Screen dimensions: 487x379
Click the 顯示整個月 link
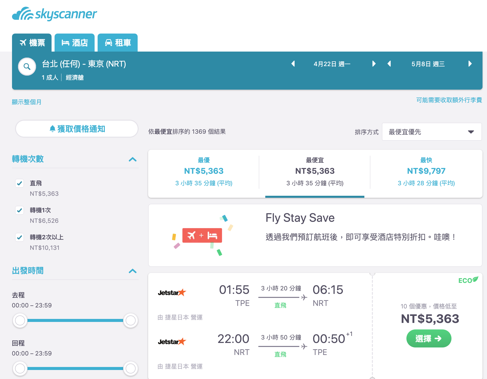click(27, 102)
